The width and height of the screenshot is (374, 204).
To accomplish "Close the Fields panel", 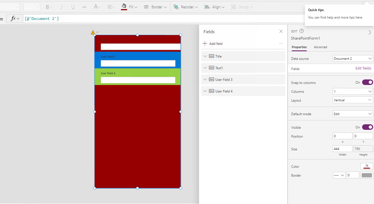I will 281,32.
